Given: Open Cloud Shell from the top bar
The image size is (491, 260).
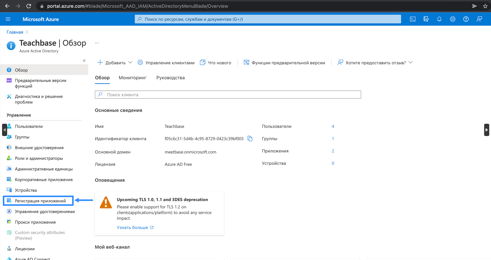Looking at the screenshot, I should click(413, 19).
